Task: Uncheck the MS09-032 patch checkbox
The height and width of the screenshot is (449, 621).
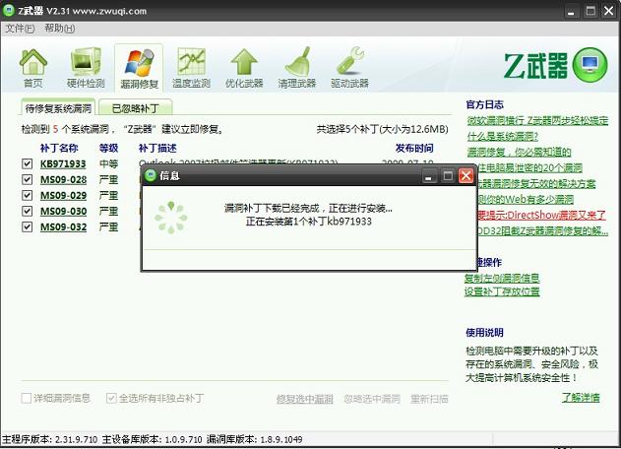Action: (27, 226)
